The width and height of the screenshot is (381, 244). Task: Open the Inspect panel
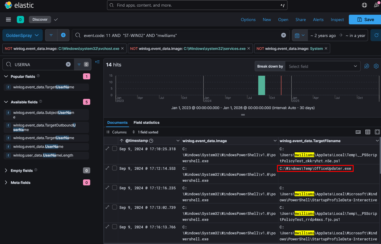[337, 20]
